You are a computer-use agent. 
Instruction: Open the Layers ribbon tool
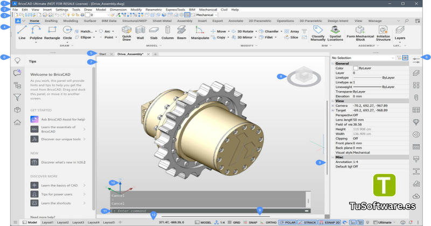pyautogui.click(x=400, y=33)
